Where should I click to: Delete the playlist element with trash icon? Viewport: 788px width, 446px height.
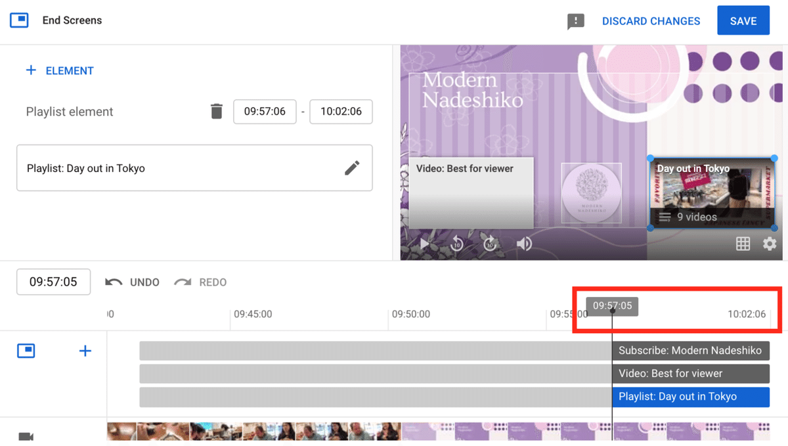(x=217, y=112)
